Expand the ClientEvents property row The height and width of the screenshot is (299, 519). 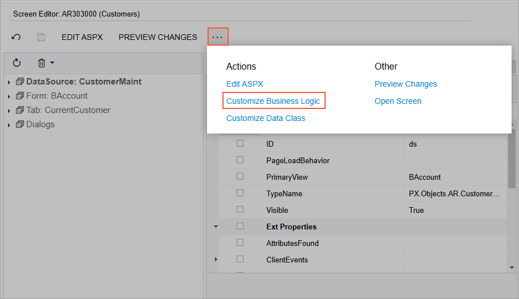(x=216, y=260)
